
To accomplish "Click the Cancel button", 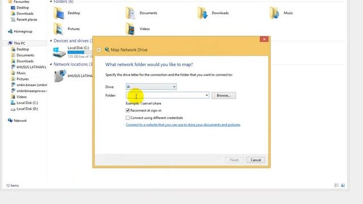I will [256, 160].
